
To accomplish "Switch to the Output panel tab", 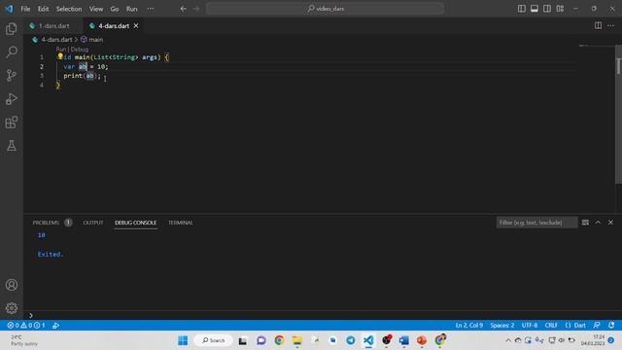I will (93, 223).
